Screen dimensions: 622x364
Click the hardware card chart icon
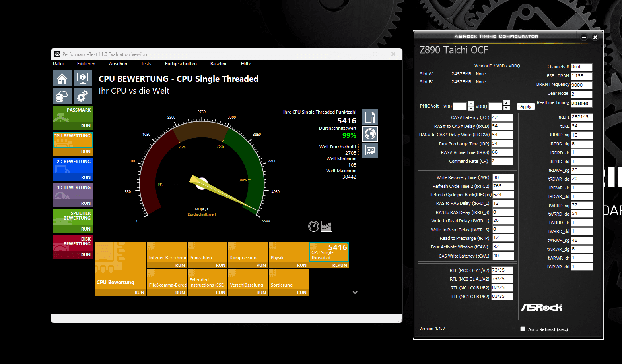click(x=370, y=150)
